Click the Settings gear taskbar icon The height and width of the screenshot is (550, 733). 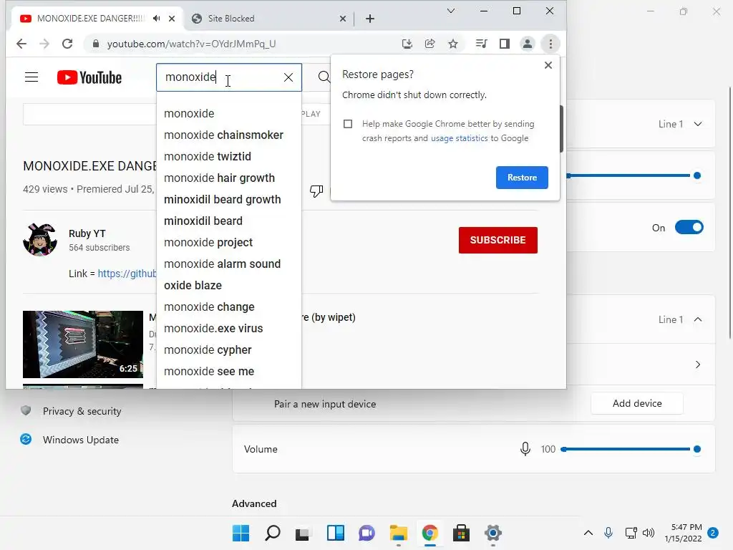492,533
